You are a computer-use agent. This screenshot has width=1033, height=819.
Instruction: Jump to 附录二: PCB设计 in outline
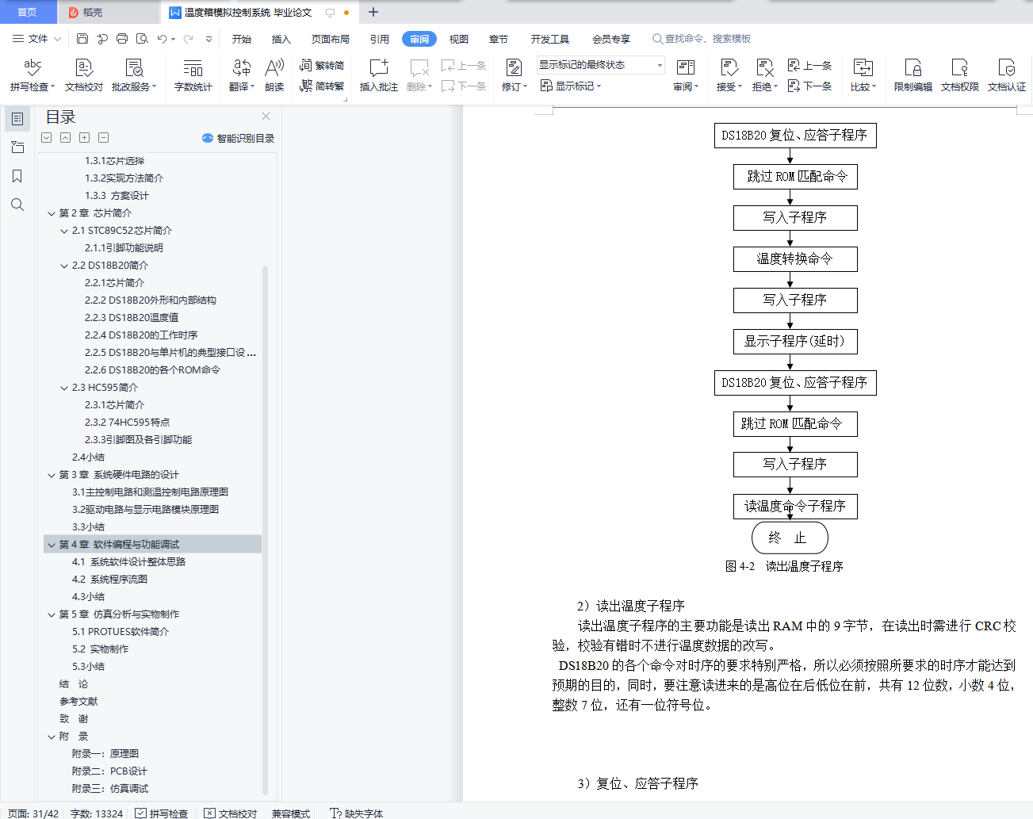click(x=109, y=771)
